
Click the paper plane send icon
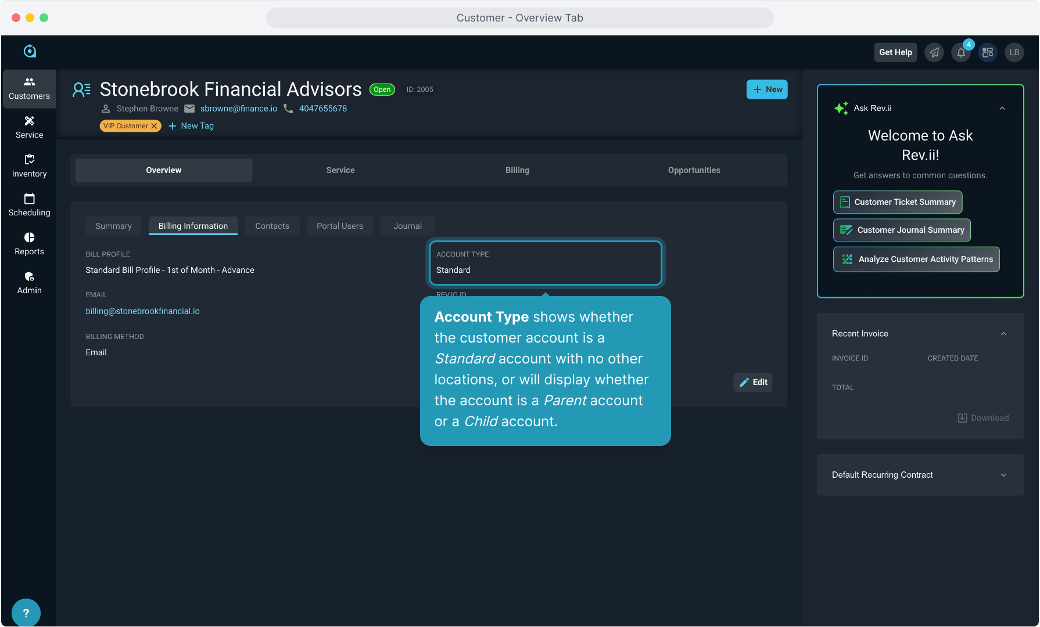coord(934,53)
